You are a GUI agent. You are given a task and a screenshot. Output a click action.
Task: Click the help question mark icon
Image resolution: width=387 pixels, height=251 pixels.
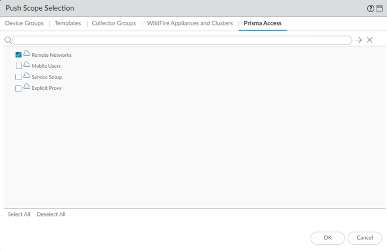tap(371, 8)
